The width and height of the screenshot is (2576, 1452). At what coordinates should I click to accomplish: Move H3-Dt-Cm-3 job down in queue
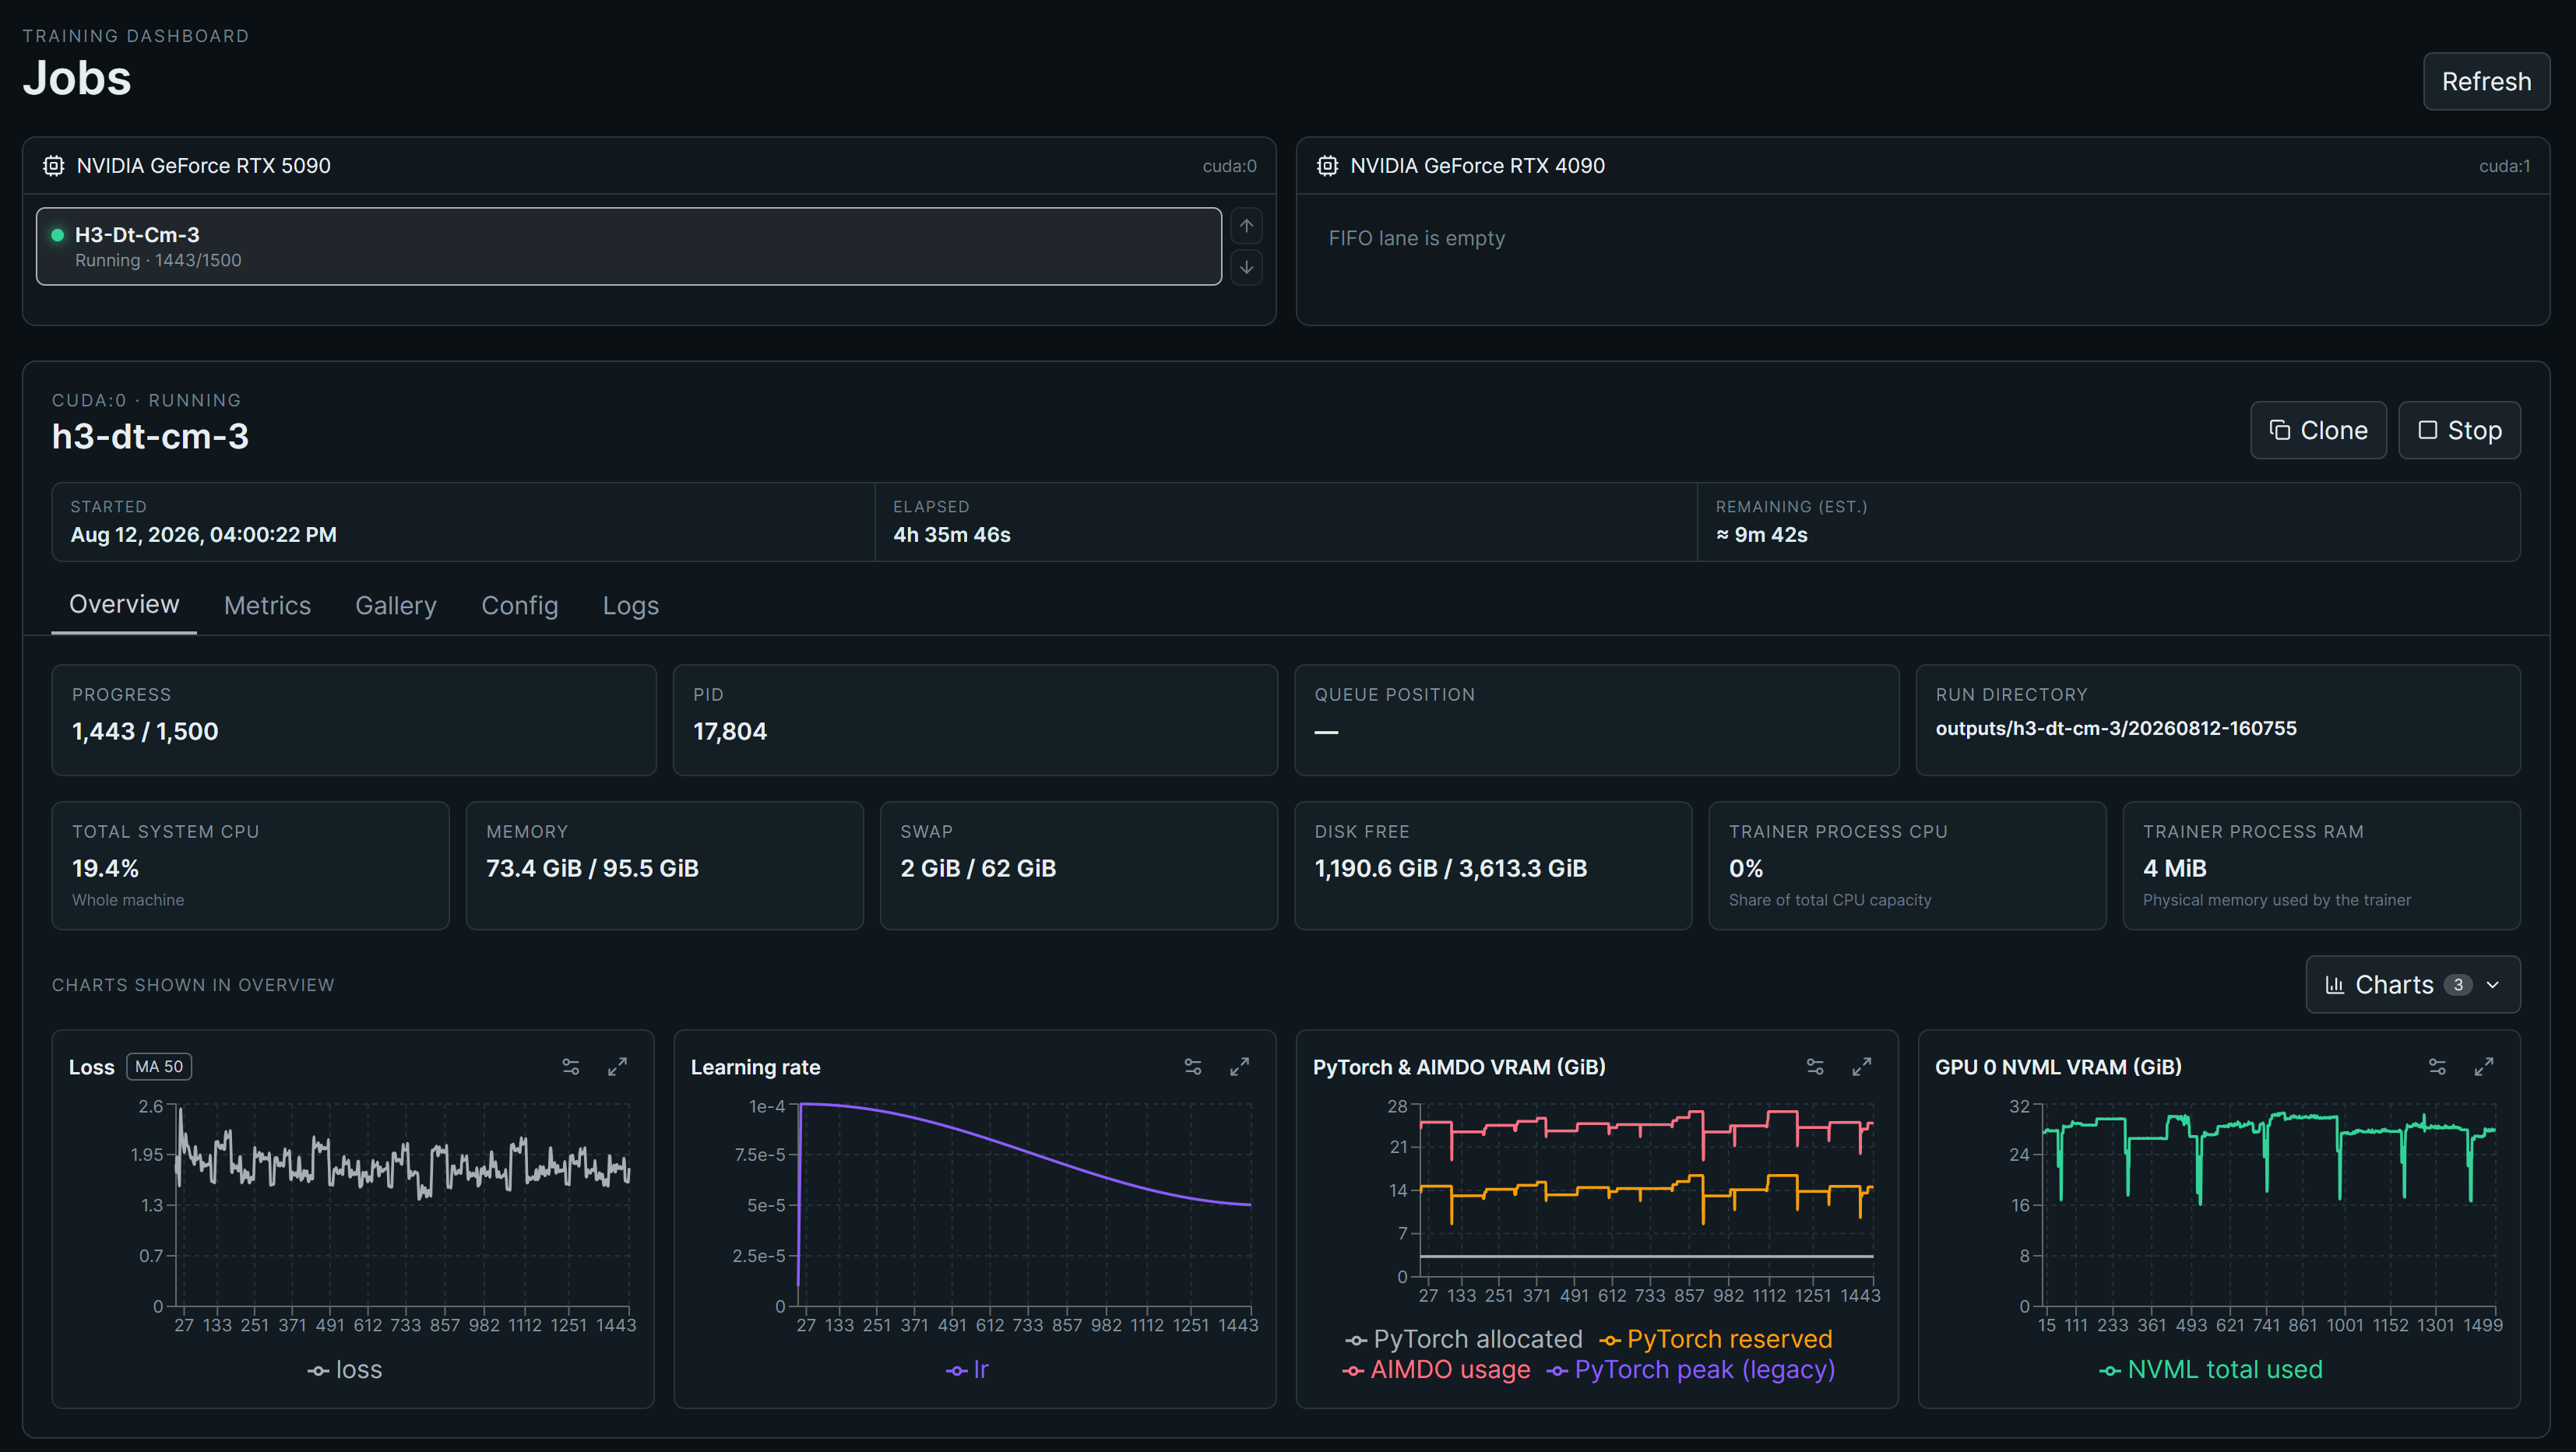point(1246,267)
